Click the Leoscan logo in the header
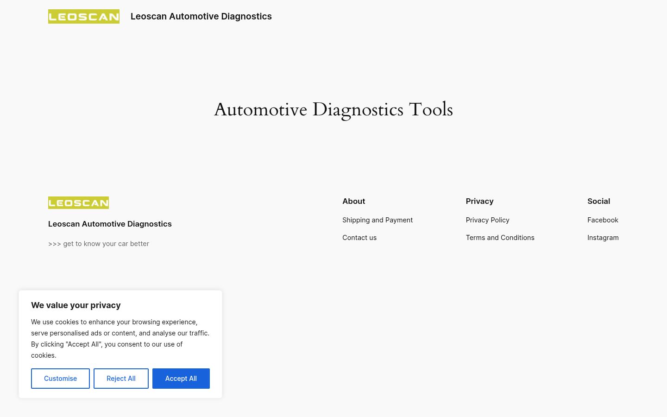667x417 pixels. (x=84, y=16)
